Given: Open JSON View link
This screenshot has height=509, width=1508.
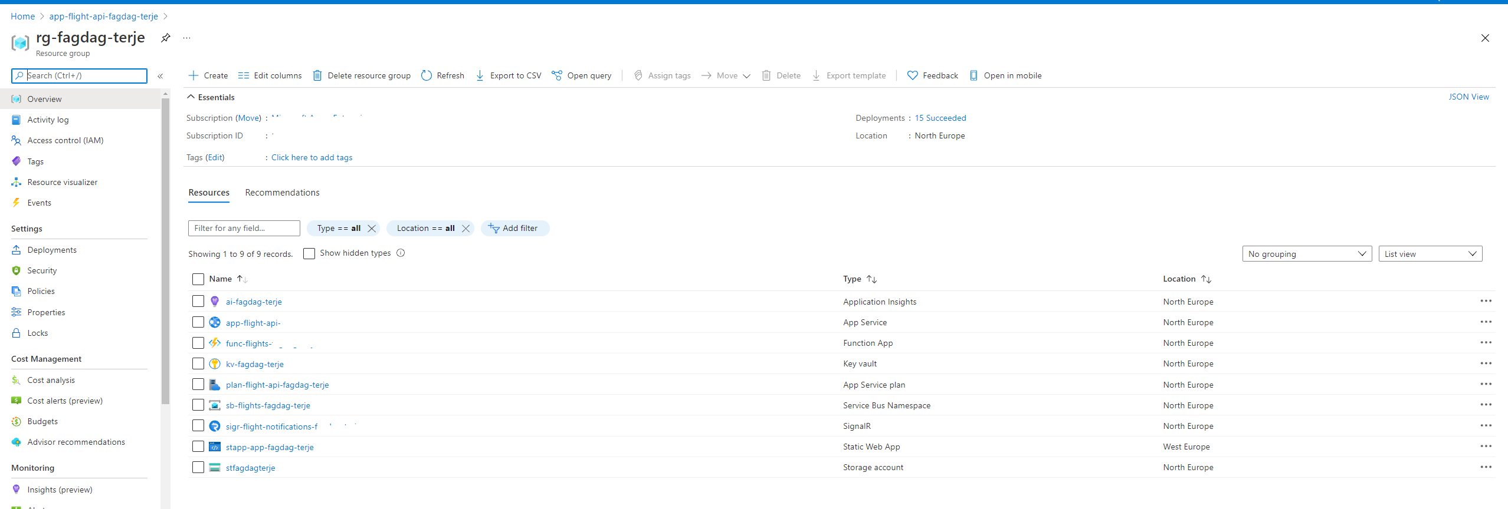Looking at the screenshot, I should (1468, 97).
